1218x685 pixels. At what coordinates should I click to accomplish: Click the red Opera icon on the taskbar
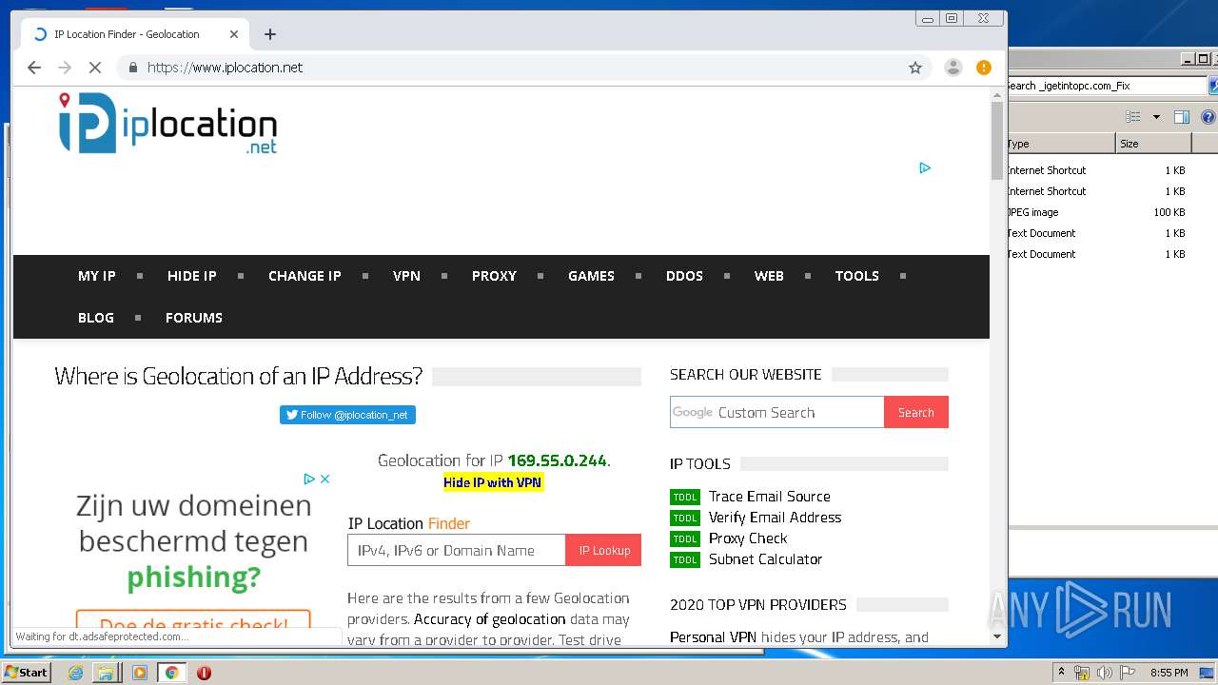(x=204, y=673)
